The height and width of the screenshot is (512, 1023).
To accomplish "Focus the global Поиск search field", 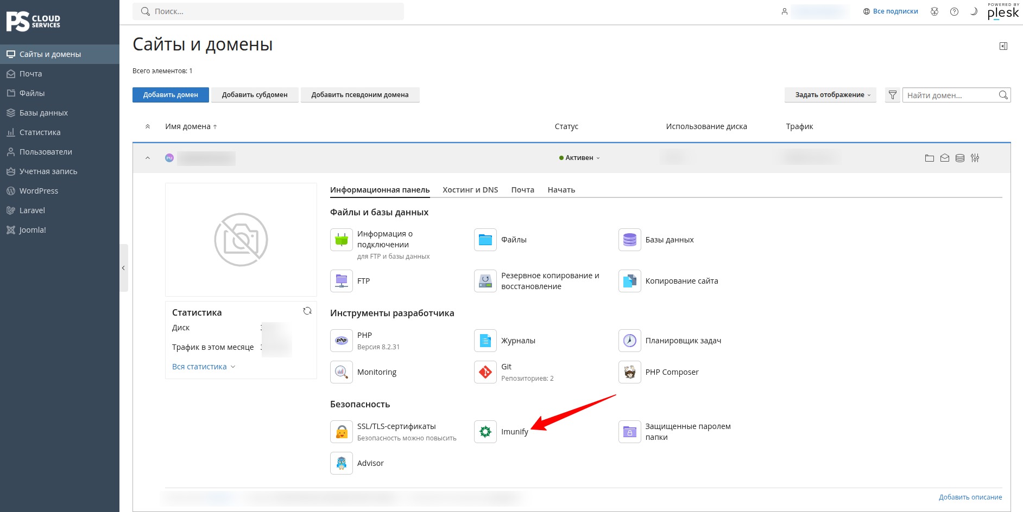I will point(268,11).
